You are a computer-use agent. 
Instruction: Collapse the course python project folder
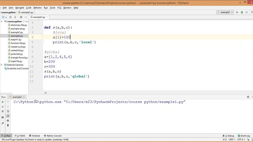coord(2,21)
